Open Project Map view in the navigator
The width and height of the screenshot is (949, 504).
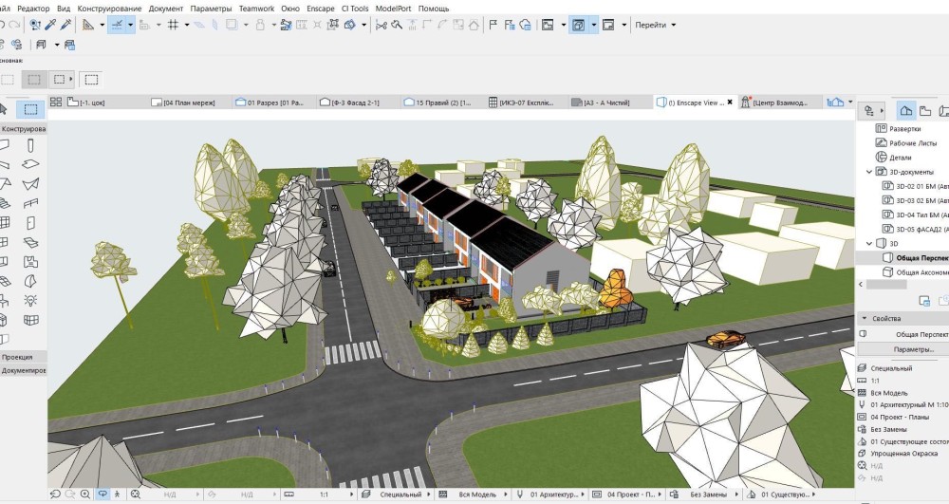(906, 111)
